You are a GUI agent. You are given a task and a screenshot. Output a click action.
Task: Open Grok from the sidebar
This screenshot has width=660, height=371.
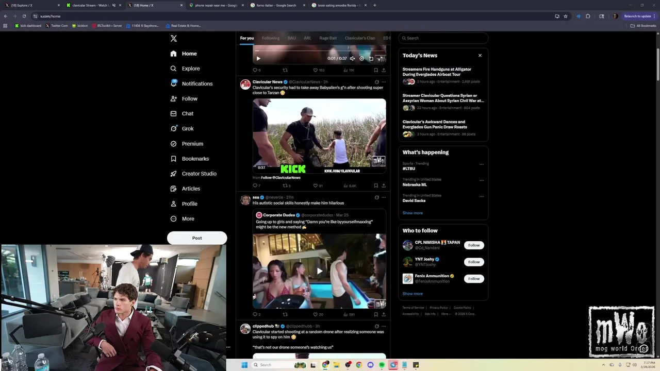[x=181, y=128]
